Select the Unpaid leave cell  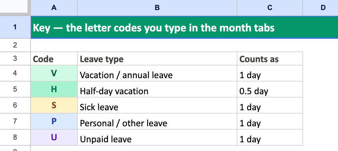point(157,137)
